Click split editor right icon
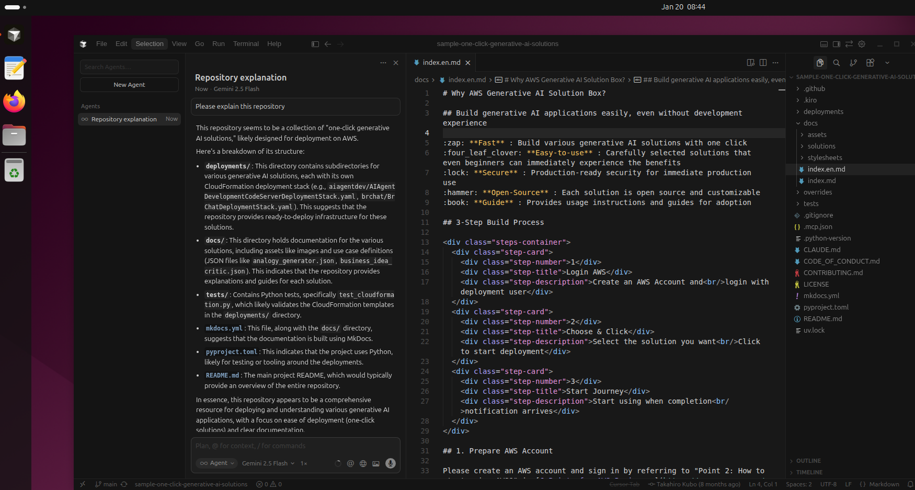This screenshot has height=490, width=915. pos(763,63)
